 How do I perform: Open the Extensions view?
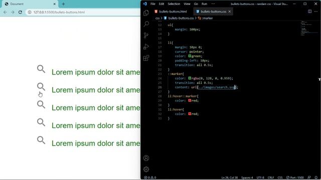pos(146,58)
